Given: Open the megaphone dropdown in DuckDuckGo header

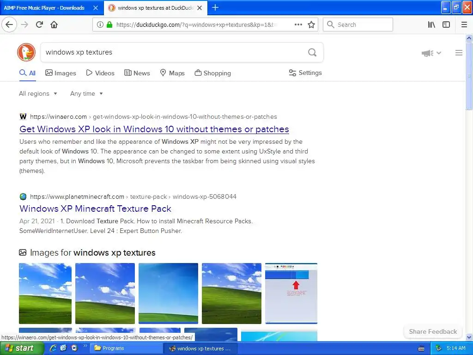Looking at the screenshot, I should tap(431, 53).
